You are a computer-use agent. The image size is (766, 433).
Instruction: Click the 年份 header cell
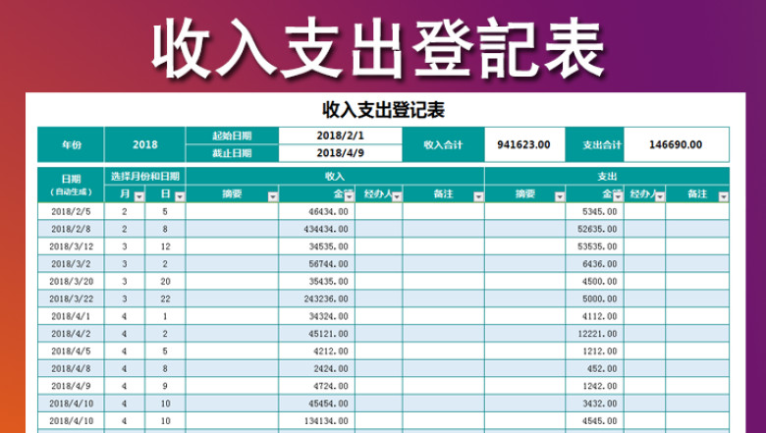click(x=71, y=144)
